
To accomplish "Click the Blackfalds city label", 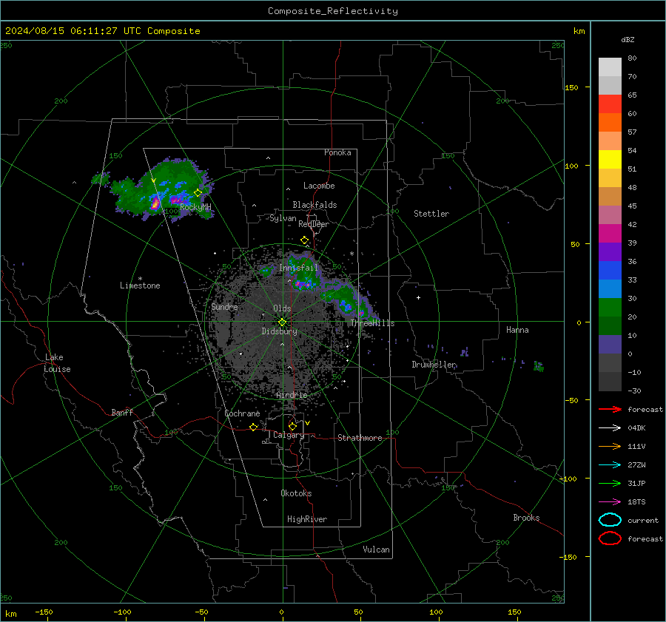I will [314, 205].
